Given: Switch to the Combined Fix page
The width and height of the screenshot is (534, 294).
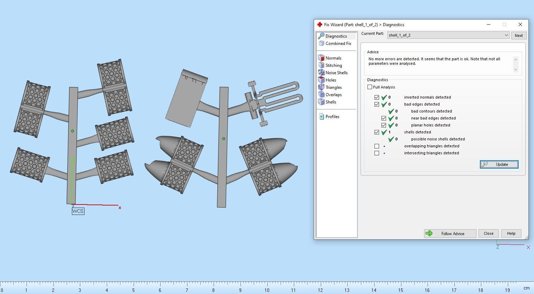Looking at the screenshot, I should (x=338, y=44).
